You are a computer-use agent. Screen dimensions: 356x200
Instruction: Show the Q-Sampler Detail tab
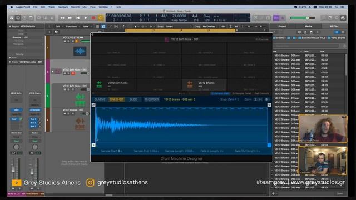coord(241,93)
